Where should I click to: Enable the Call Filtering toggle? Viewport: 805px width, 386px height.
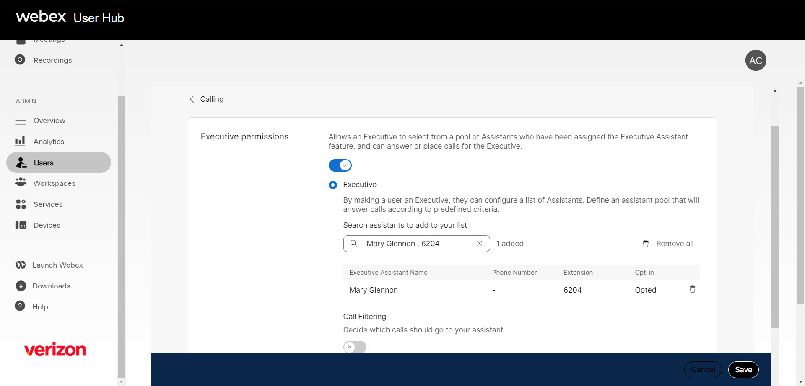coord(355,347)
